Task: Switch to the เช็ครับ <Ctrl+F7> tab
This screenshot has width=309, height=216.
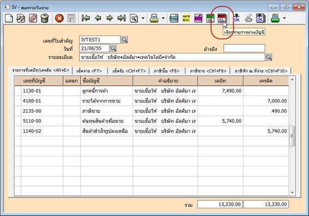Action: (129, 71)
